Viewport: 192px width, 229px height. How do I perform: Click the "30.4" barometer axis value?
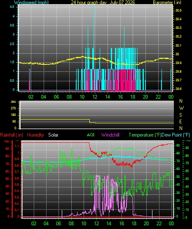click(x=178, y=19)
